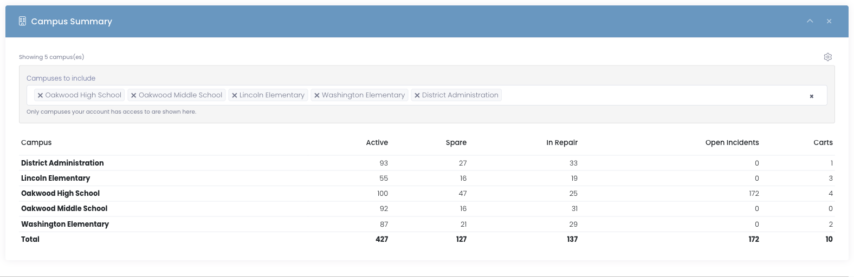Remove Lincoln Elementary tag

[x=235, y=95]
